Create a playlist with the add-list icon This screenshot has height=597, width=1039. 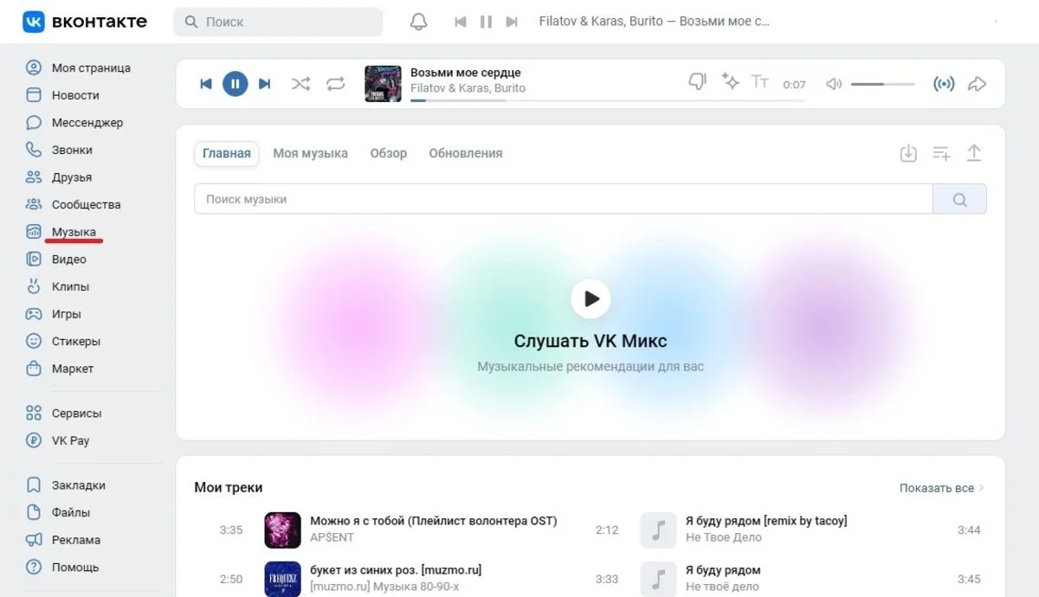click(941, 153)
